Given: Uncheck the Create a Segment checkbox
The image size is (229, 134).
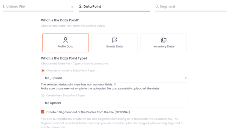Looking at the screenshot, I should click(43, 112).
